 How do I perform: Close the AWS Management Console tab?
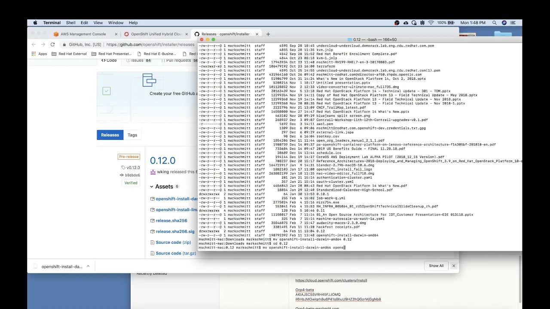point(116,34)
